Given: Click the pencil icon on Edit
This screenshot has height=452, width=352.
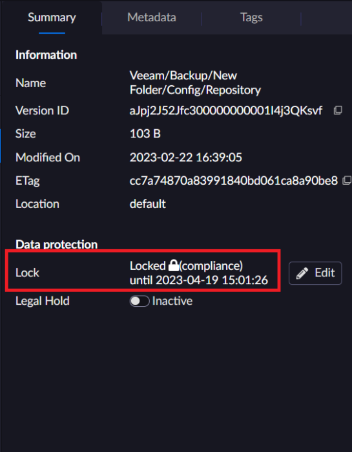Looking at the screenshot, I should click(302, 273).
